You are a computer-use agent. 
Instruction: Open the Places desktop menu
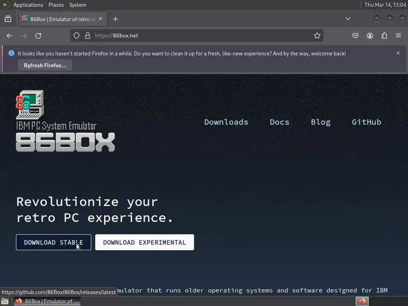56,5
